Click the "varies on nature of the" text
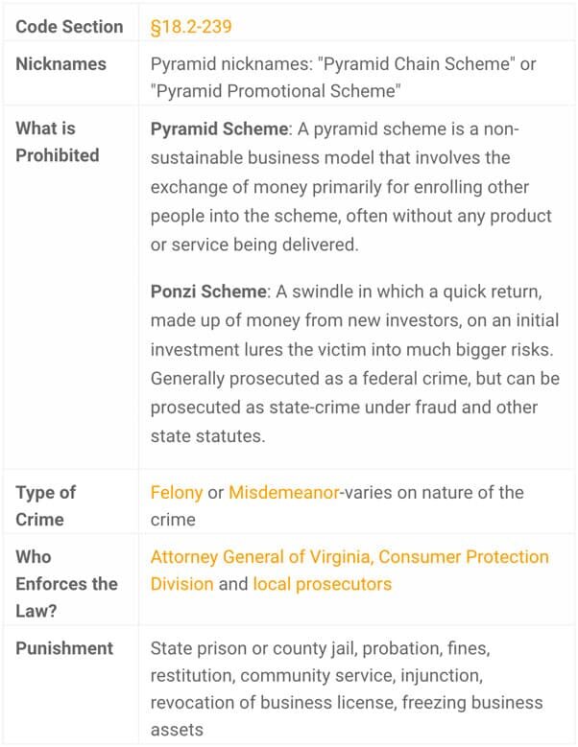This screenshot has width=578, height=747. (x=434, y=492)
